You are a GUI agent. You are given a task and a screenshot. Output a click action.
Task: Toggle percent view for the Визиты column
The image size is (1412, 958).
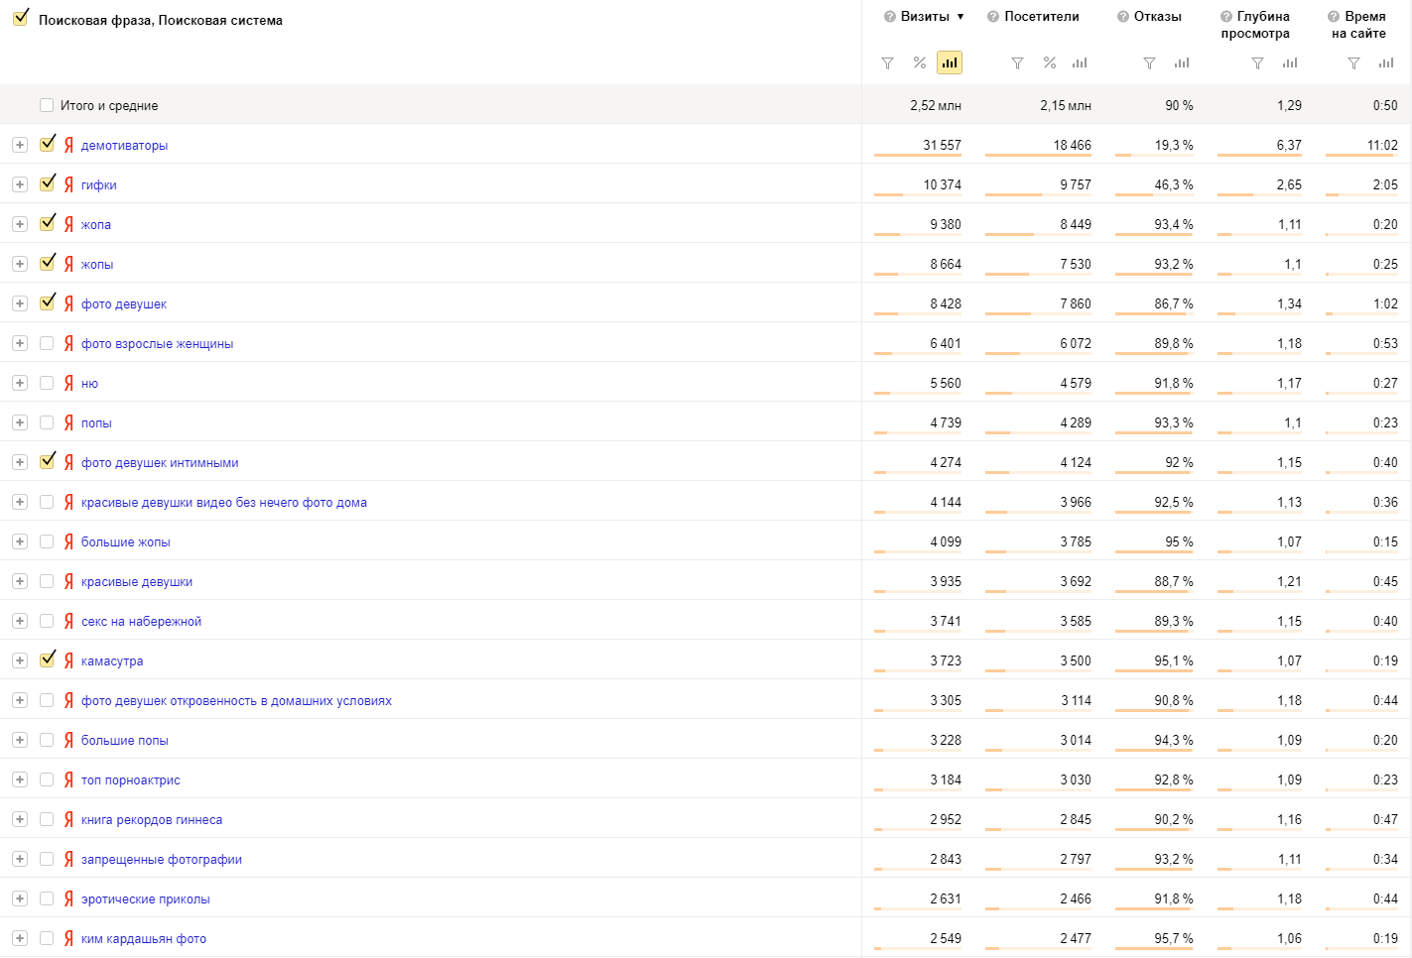(x=919, y=63)
